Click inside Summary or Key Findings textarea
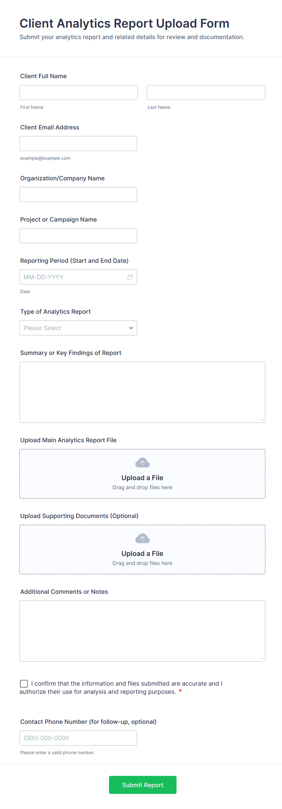The height and width of the screenshot is (809, 282). click(142, 392)
